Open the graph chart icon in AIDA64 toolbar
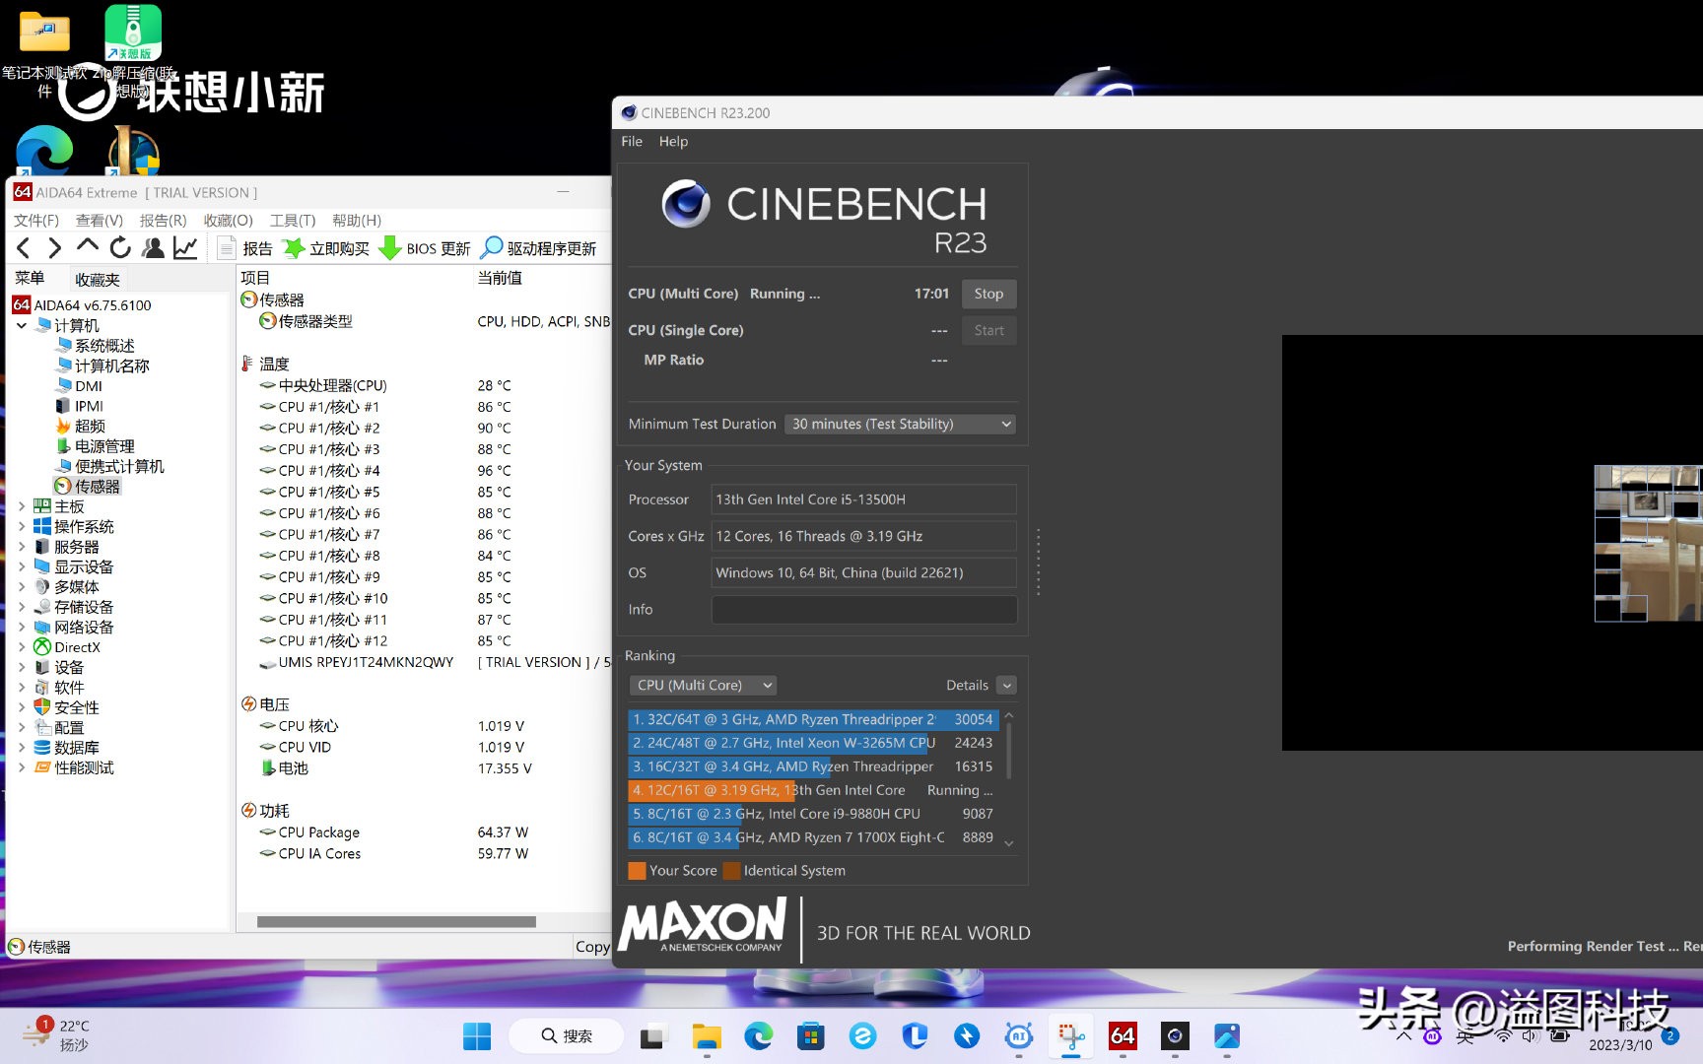The width and height of the screenshot is (1703, 1064). point(185,248)
